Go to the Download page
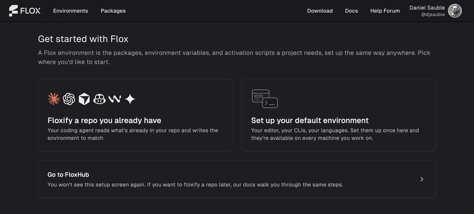 tap(320, 11)
